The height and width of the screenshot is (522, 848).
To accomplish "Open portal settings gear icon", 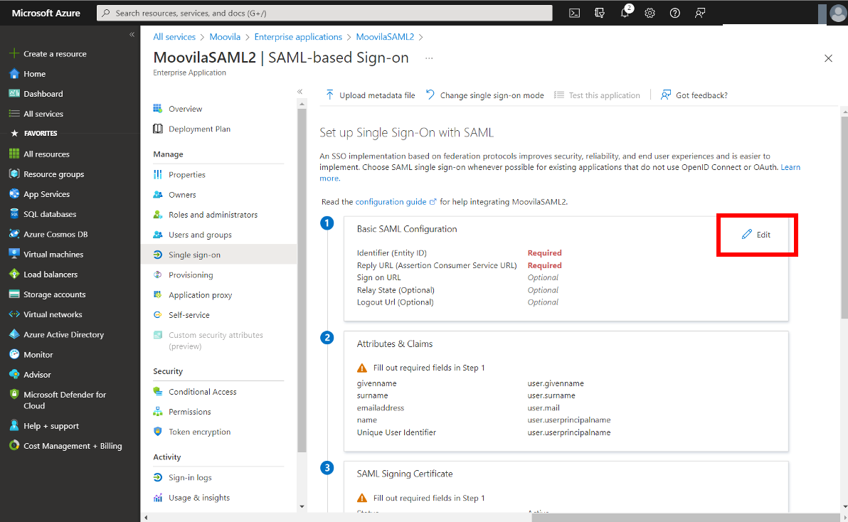I will [x=650, y=13].
